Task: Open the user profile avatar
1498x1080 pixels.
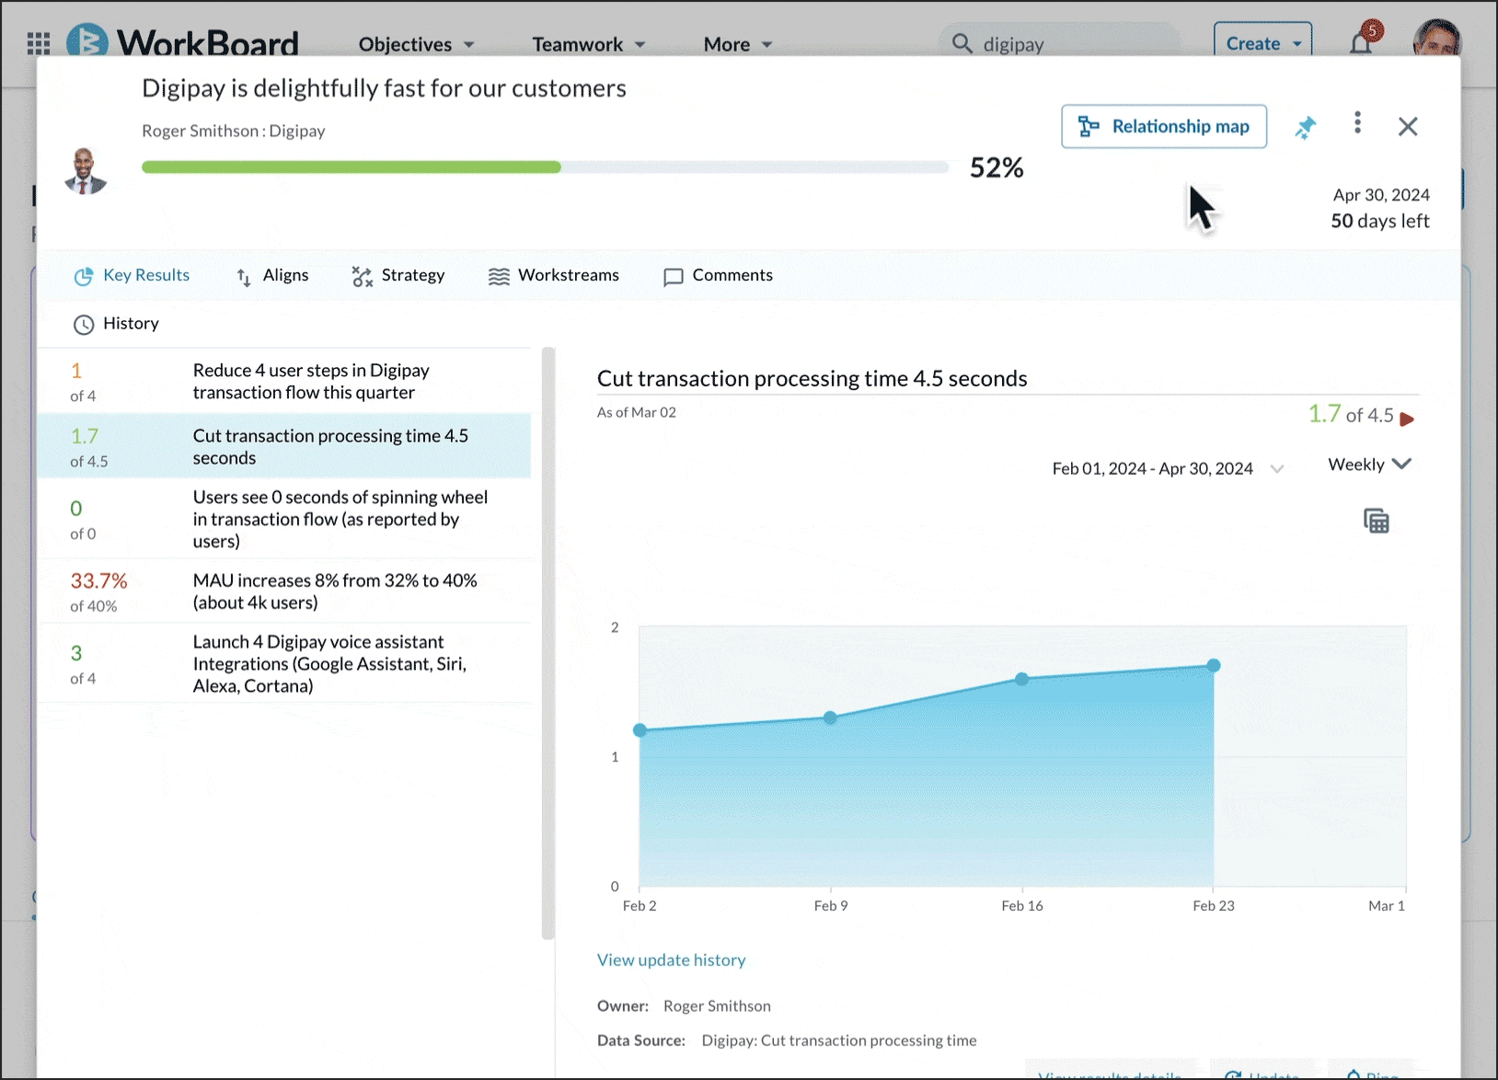Action: click(x=1436, y=39)
